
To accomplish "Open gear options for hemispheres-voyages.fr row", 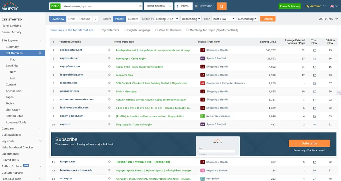I will [x=109, y=170].
